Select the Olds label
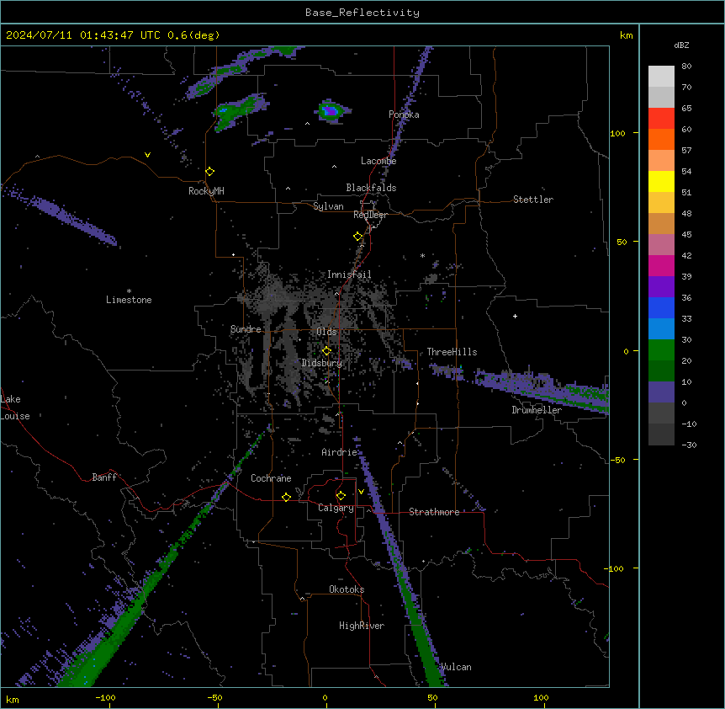The image size is (725, 709). pyautogui.click(x=326, y=332)
